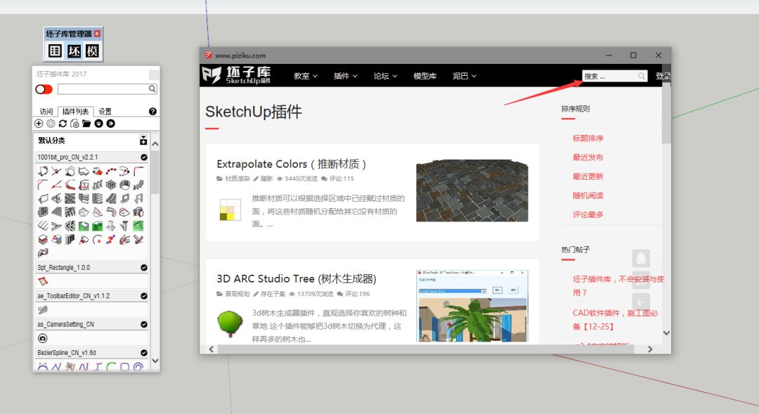Viewport: 759px width, 414px height.
Task: Close the 坯子库管理器 floating toolbar
Action: pyautogui.click(x=97, y=34)
